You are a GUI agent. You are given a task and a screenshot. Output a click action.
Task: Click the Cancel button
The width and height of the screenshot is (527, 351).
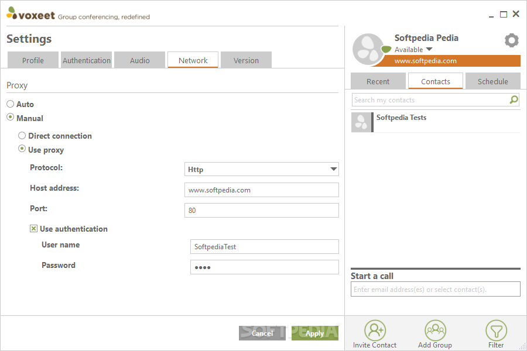(262, 333)
